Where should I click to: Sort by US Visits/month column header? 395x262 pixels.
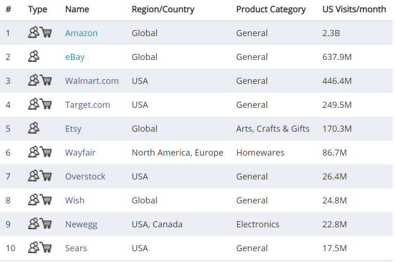(x=354, y=9)
